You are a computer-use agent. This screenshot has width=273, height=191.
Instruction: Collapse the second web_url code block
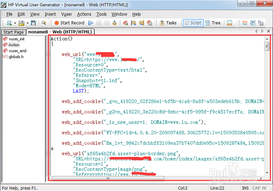click(48, 153)
